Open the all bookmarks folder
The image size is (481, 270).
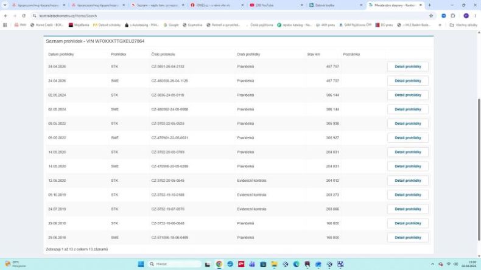coord(463,25)
